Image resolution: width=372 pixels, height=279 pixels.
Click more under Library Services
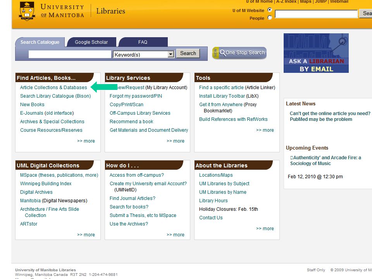pyautogui.click(x=175, y=141)
